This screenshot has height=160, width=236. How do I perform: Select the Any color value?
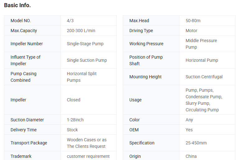(189, 120)
